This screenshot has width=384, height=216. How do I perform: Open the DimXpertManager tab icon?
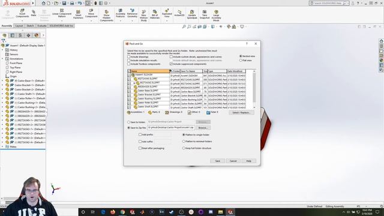coord(28,35)
